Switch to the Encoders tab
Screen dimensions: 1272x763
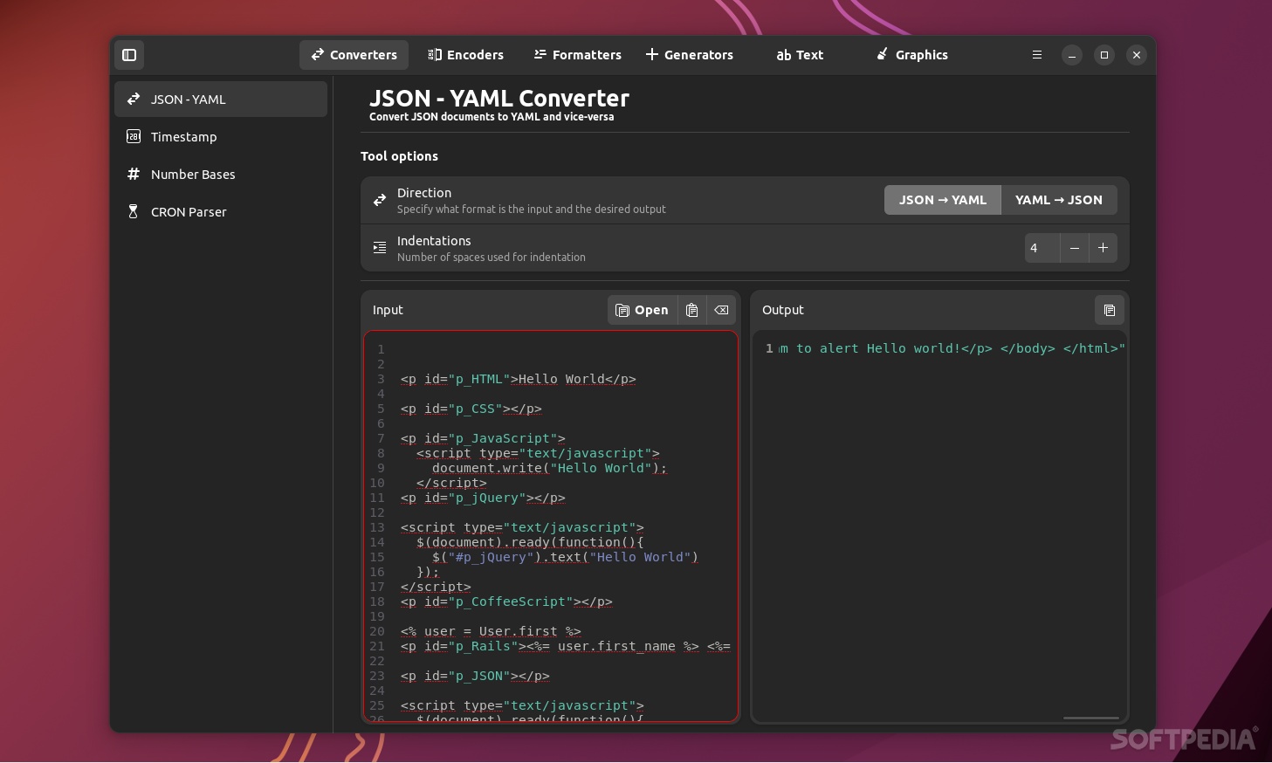click(465, 55)
